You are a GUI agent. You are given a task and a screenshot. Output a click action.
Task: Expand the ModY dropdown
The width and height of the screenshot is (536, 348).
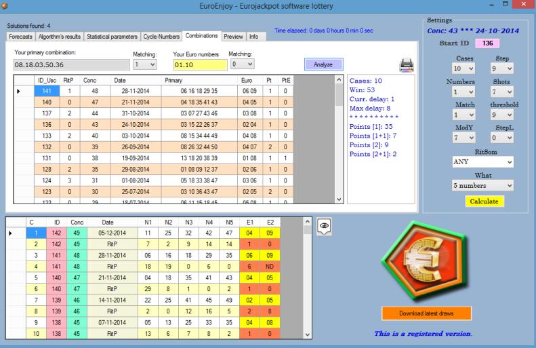pyautogui.click(x=463, y=138)
